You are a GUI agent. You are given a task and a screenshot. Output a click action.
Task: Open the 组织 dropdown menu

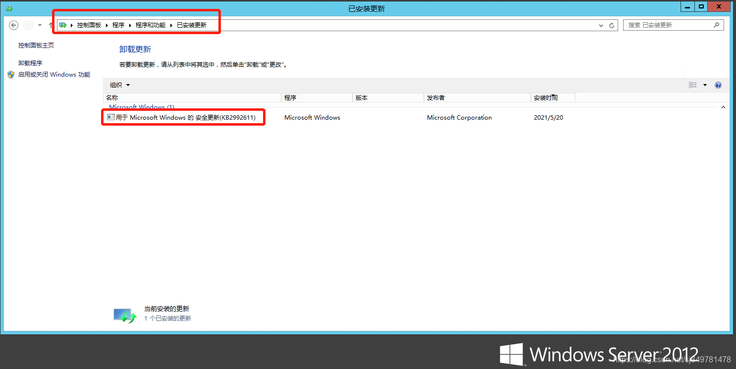coord(120,85)
